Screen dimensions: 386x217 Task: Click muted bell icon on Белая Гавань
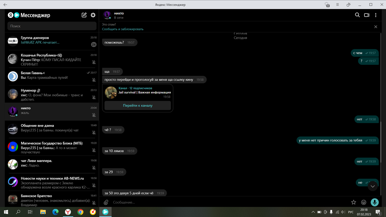(94, 80)
